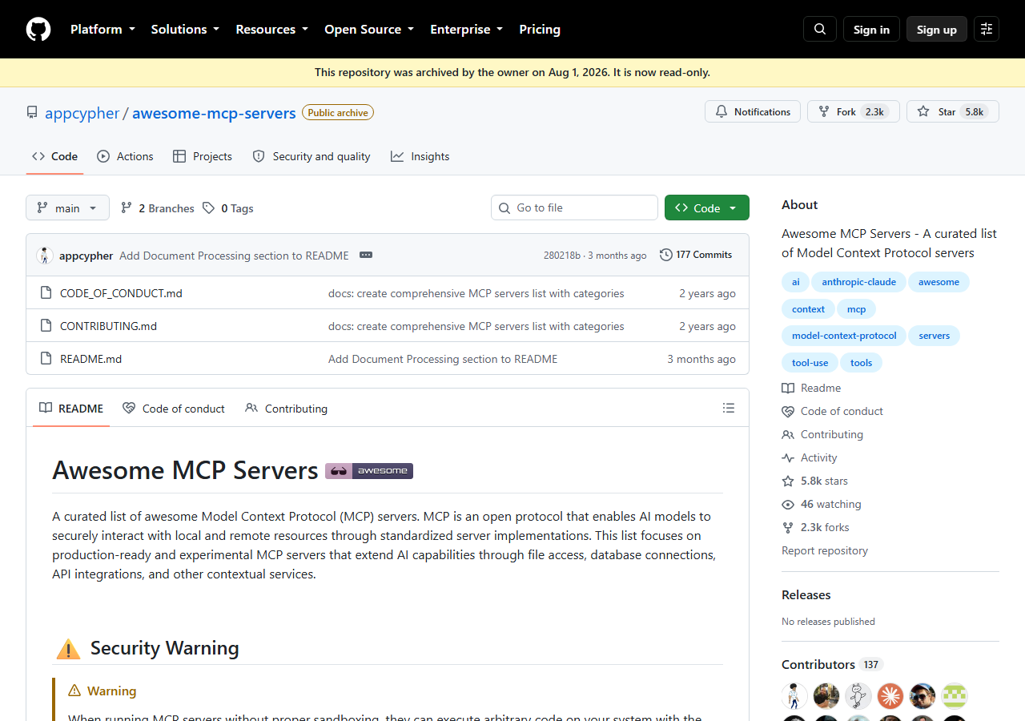The image size is (1025, 721).
Task: Open the Platform dropdown menu
Action: pos(102,29)
